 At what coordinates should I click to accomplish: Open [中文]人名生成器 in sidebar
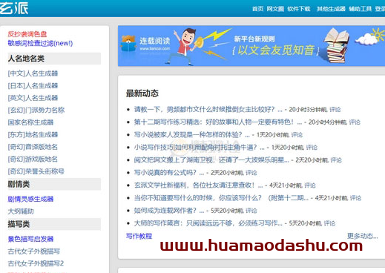pos(33,73)
